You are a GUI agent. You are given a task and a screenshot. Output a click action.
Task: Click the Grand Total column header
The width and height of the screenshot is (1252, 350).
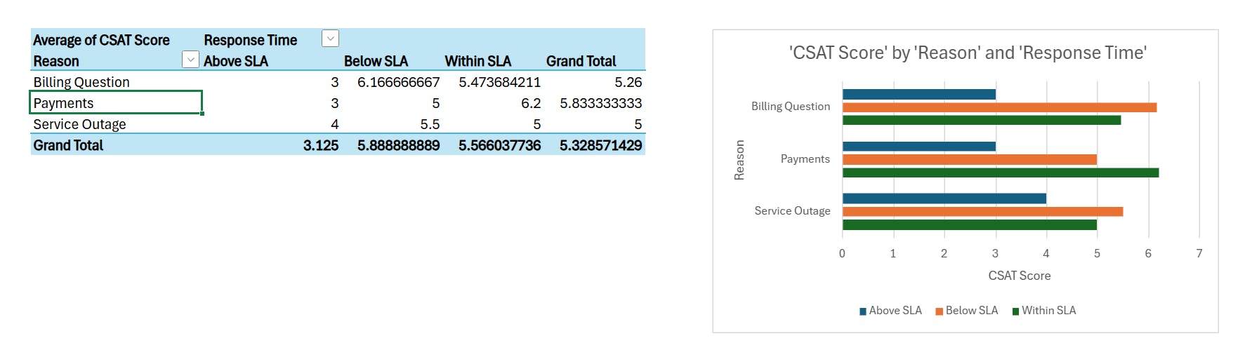coord(581,61)
